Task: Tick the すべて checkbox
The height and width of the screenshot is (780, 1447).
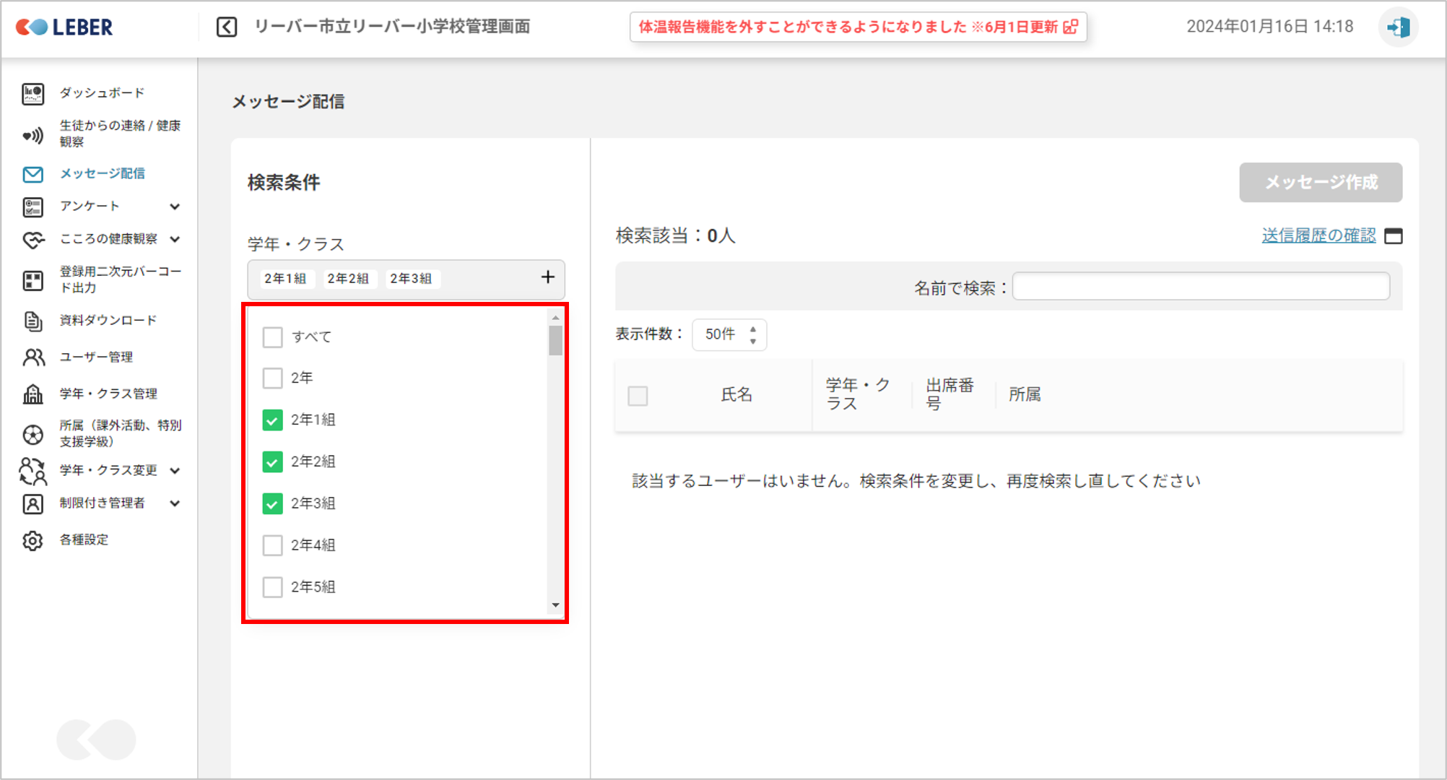Action: [272, 337]
